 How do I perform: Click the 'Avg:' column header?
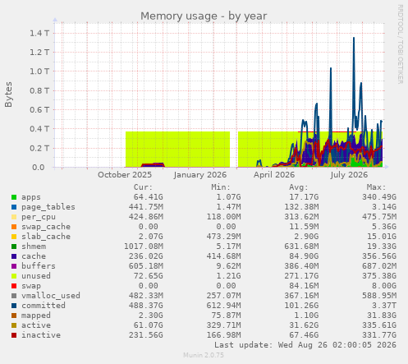click(299, 187)
